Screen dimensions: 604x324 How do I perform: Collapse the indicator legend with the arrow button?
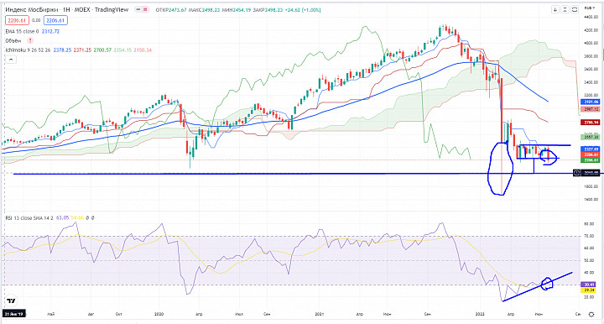(11, 60)
